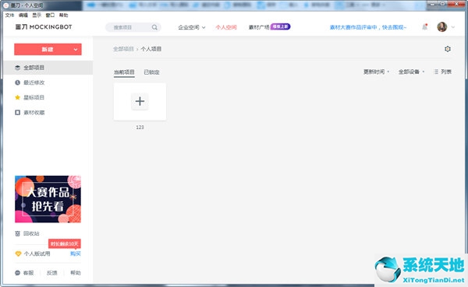Expand the 新建 button dropdown arrow

[76, 50]
